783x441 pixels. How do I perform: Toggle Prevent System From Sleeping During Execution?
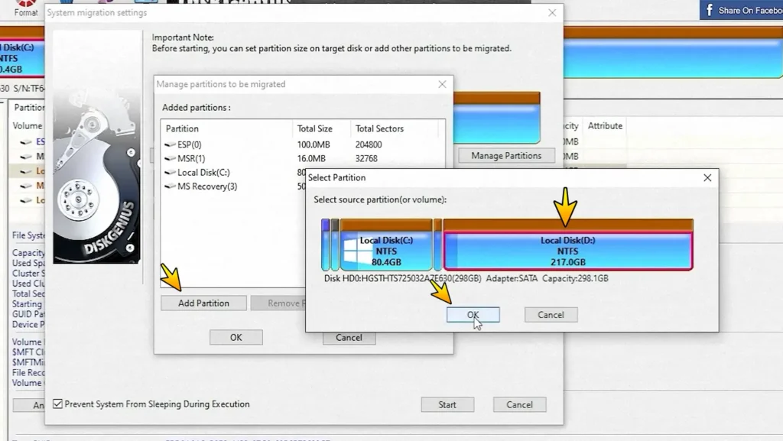tap(58, 404)
